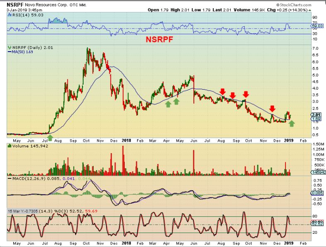
Task: Click the Volume 145.9K header value
Action: click(x=249, y=10)
